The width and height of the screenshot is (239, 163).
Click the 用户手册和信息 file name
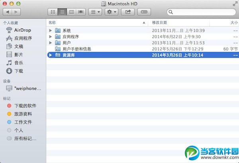point(77,49)
